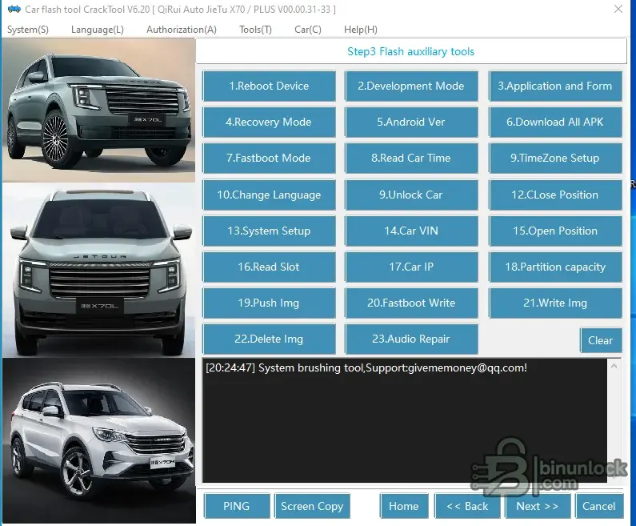Select 2.Development Mode

(x=411, y=86)
